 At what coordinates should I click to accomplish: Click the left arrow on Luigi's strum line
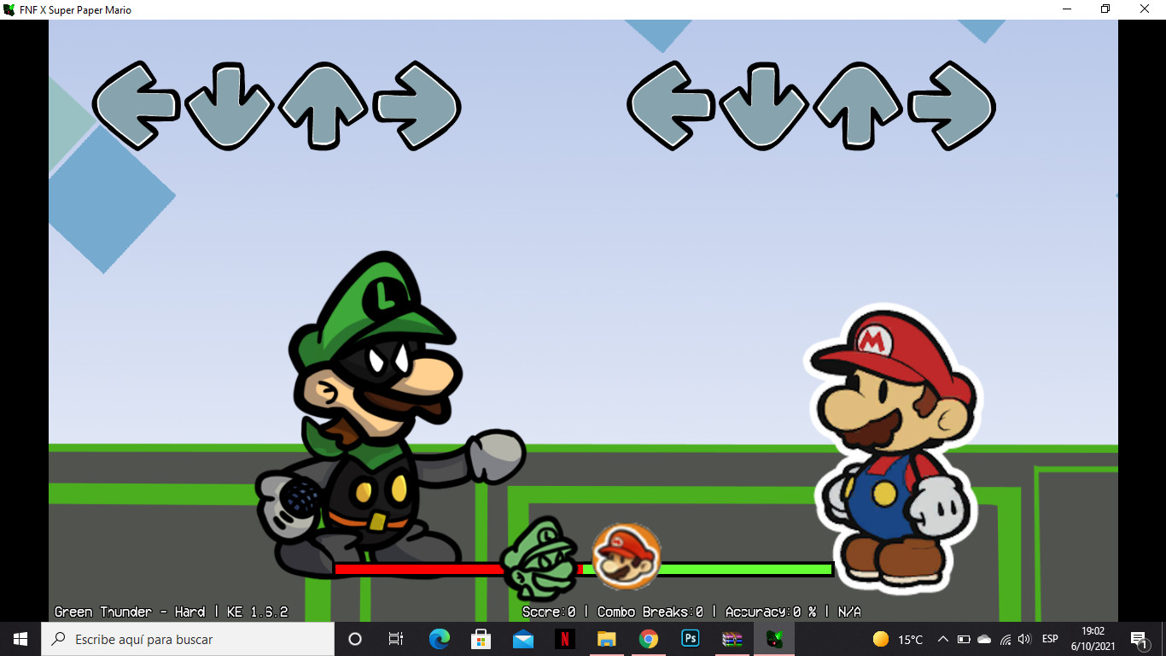coord(135,104)
